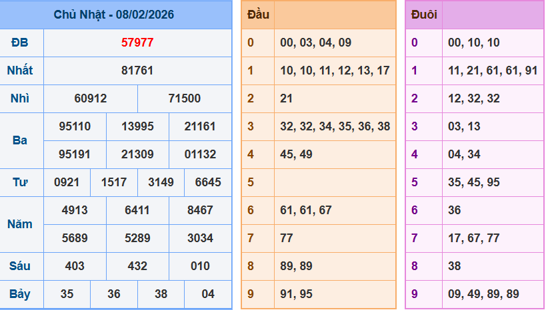This screenshot has height=310, width=546.
Task: Click third prize number 01132
Action: (x=200, y=154)
